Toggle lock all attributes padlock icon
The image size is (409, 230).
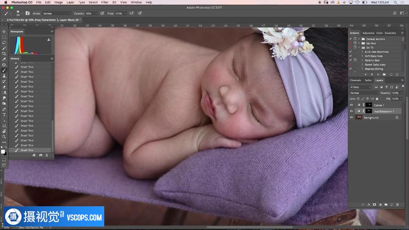(x=377, y=99)
